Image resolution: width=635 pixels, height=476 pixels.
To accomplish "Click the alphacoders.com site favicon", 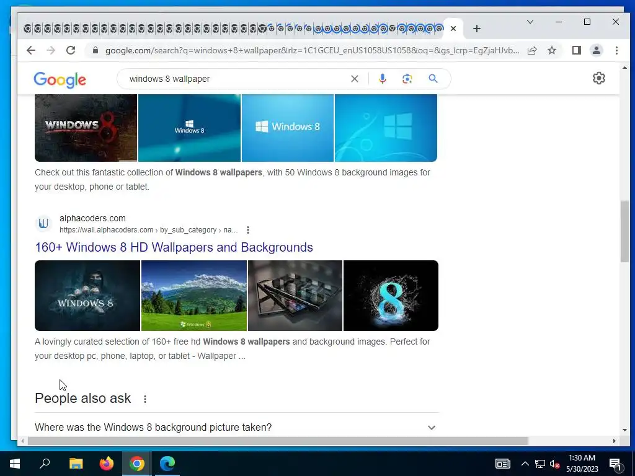I will click(x=43, y=223).
